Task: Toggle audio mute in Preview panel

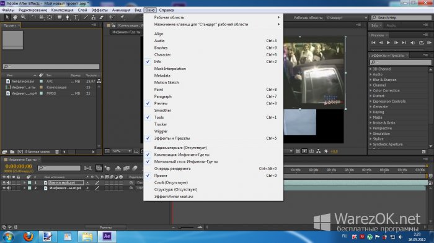Action: point(413,43)
